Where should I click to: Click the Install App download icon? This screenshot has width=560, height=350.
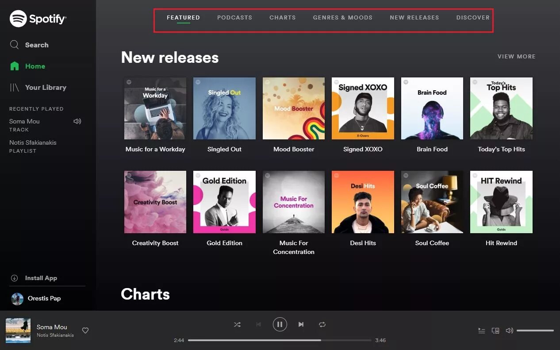tap(14, 278)
